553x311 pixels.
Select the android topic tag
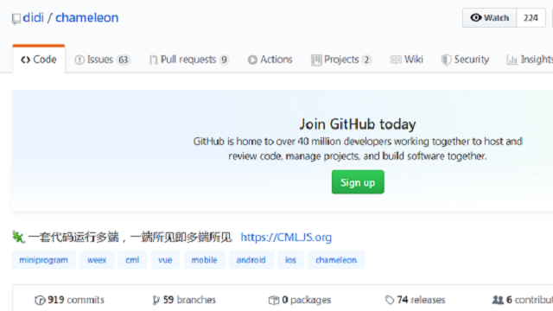tap(251, 260)
